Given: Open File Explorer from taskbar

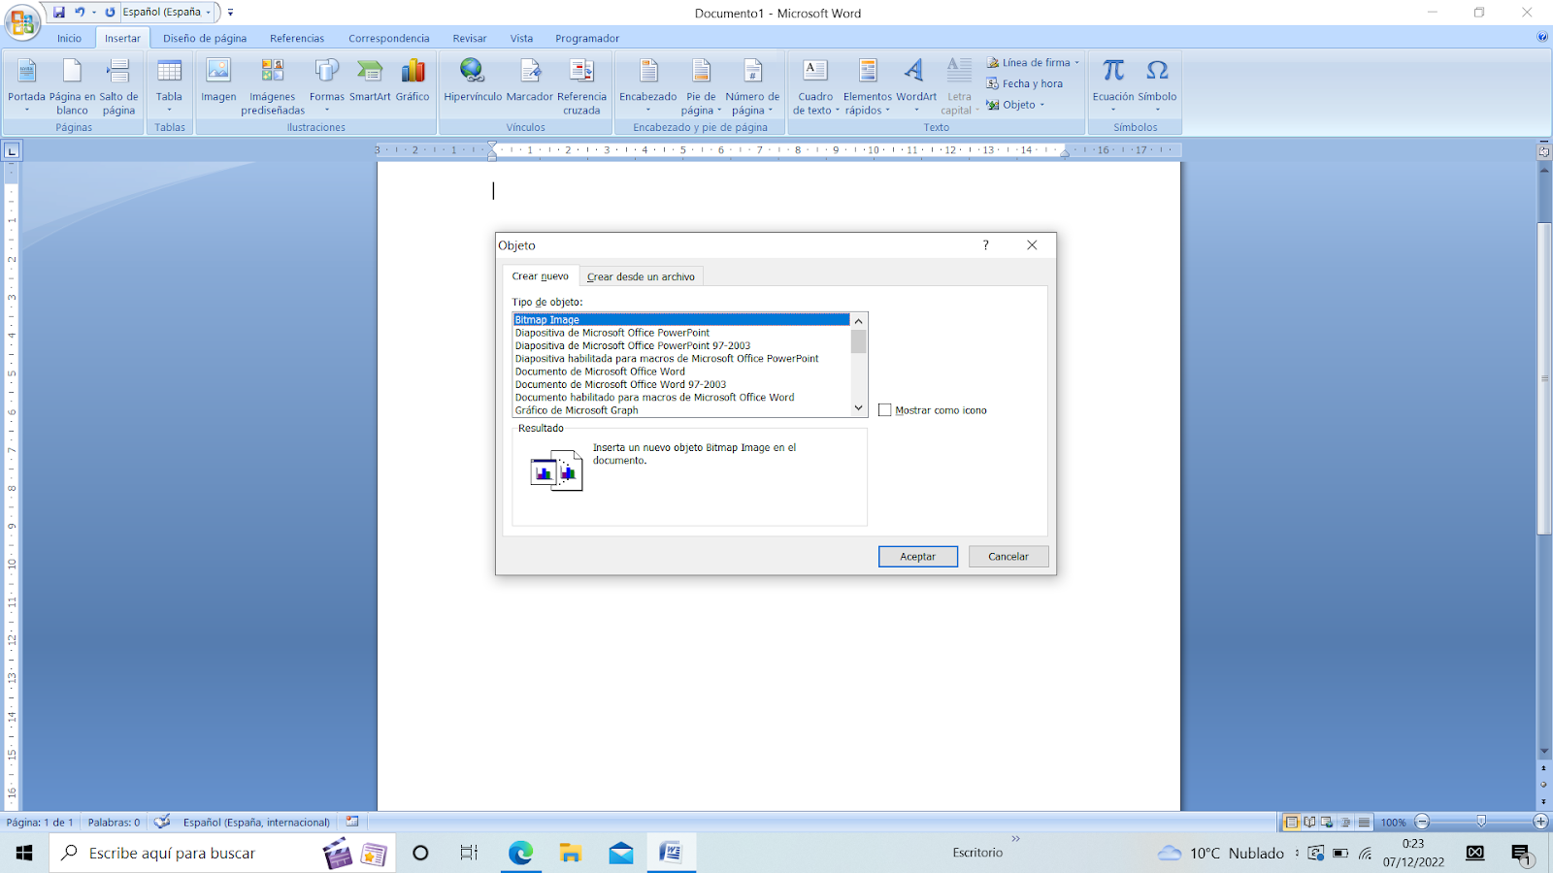Looking at the screenshot, I should [571, 853].
